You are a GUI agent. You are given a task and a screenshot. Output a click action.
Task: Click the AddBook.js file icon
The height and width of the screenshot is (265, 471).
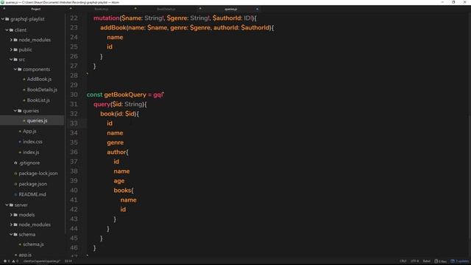24,79
